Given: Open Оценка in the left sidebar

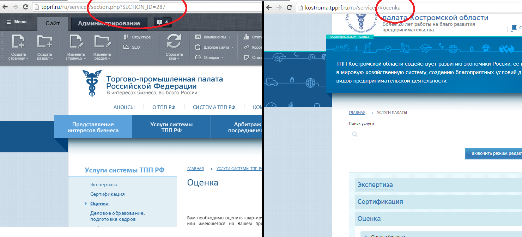Looking at the screenshot, I should [x=99, y=203].
